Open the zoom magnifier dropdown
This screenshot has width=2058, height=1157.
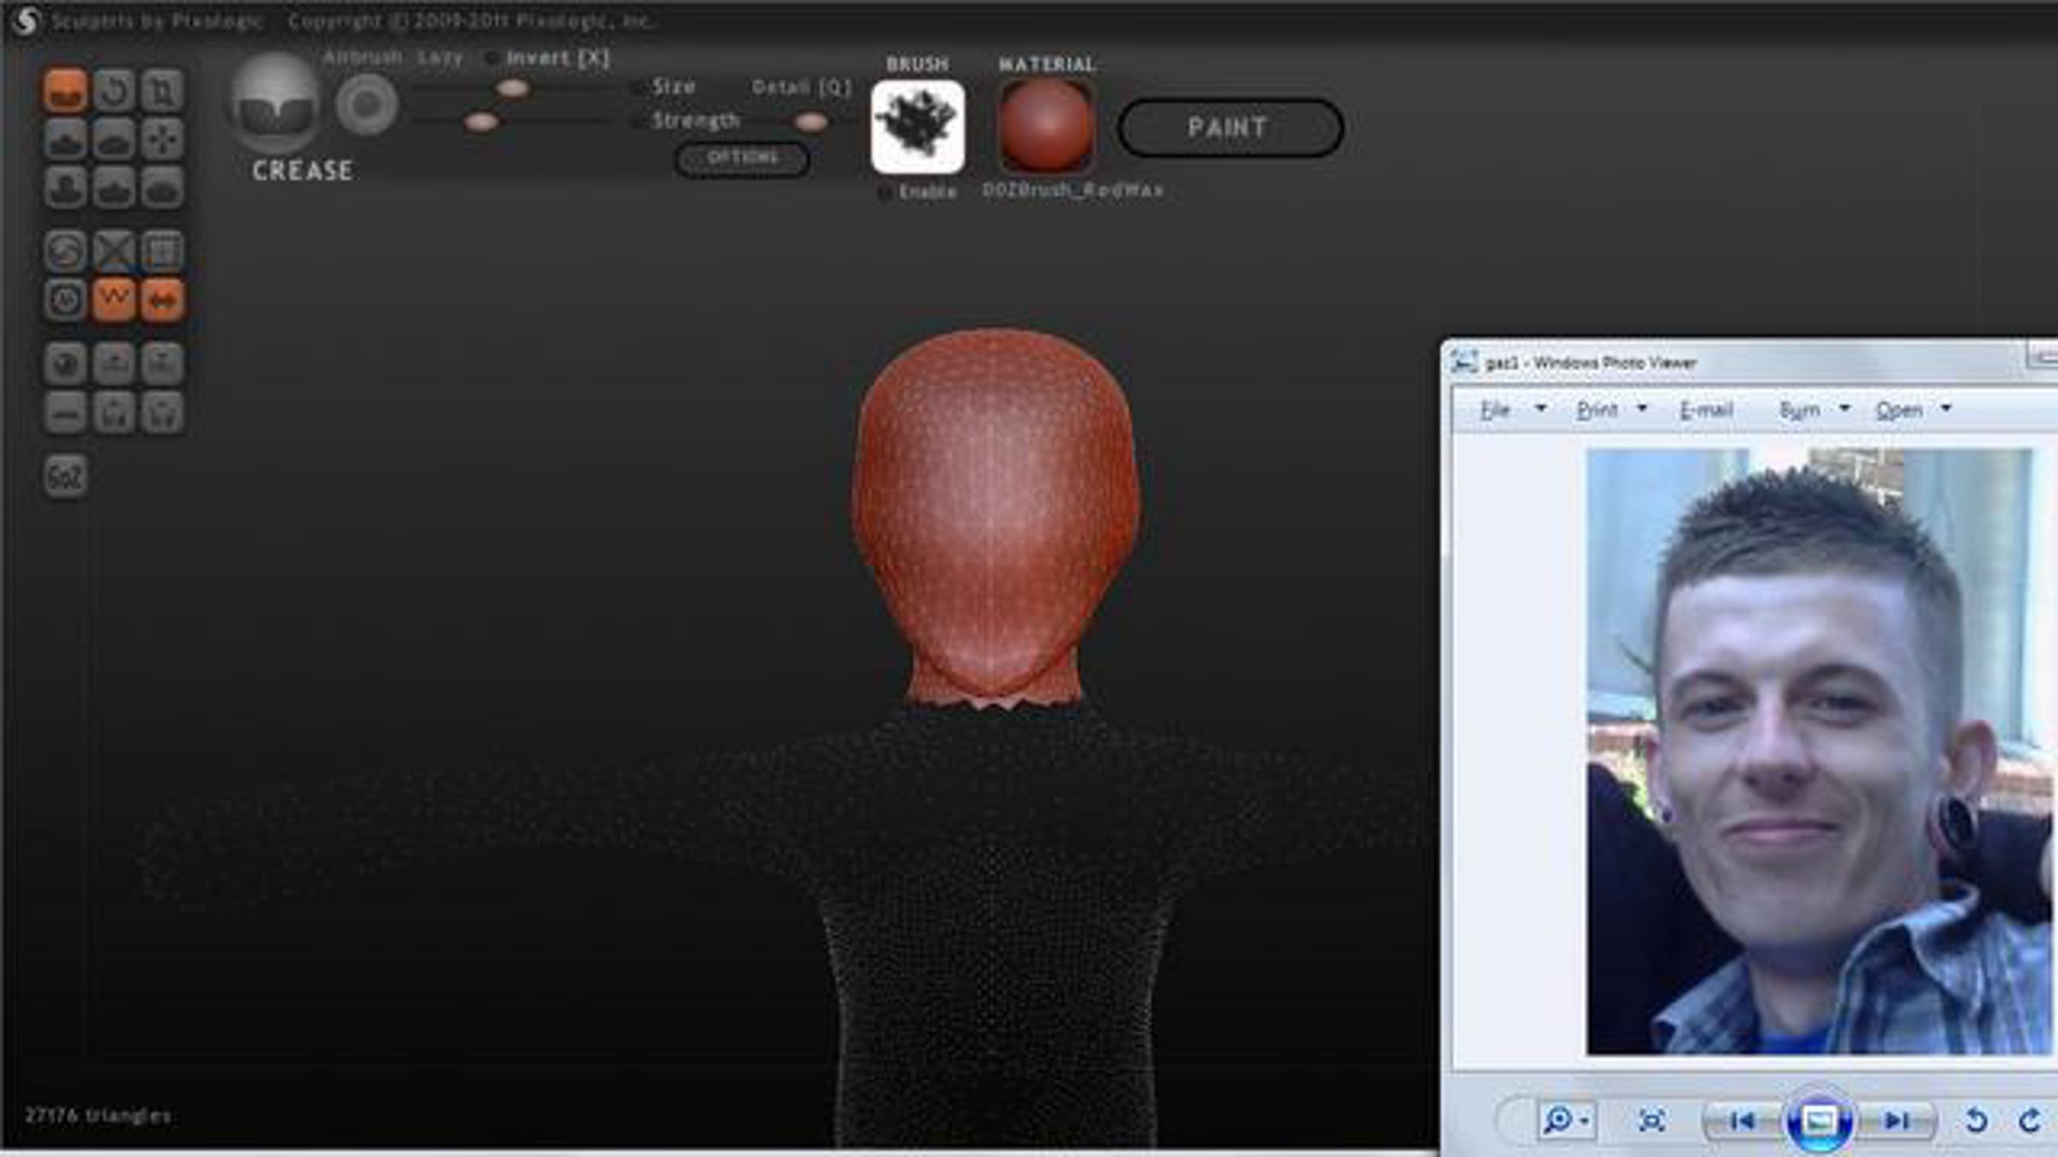(x=1566, y=1119)
